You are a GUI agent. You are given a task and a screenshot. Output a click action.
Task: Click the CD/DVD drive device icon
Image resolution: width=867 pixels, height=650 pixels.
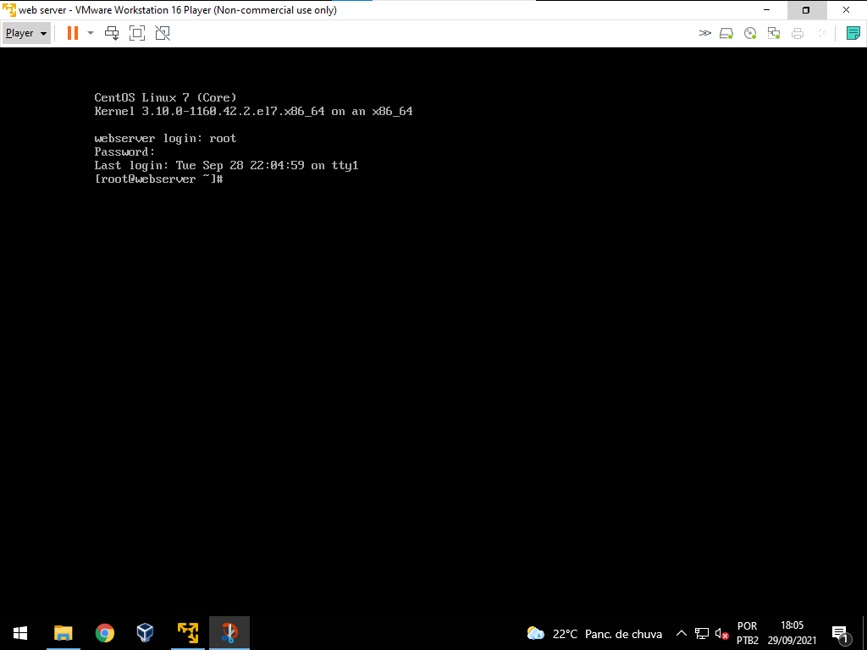pos(750,33)
